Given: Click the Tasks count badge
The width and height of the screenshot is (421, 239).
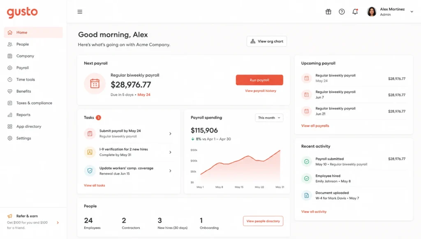Looking at the screenshot, I should click(x=99, y=118).
